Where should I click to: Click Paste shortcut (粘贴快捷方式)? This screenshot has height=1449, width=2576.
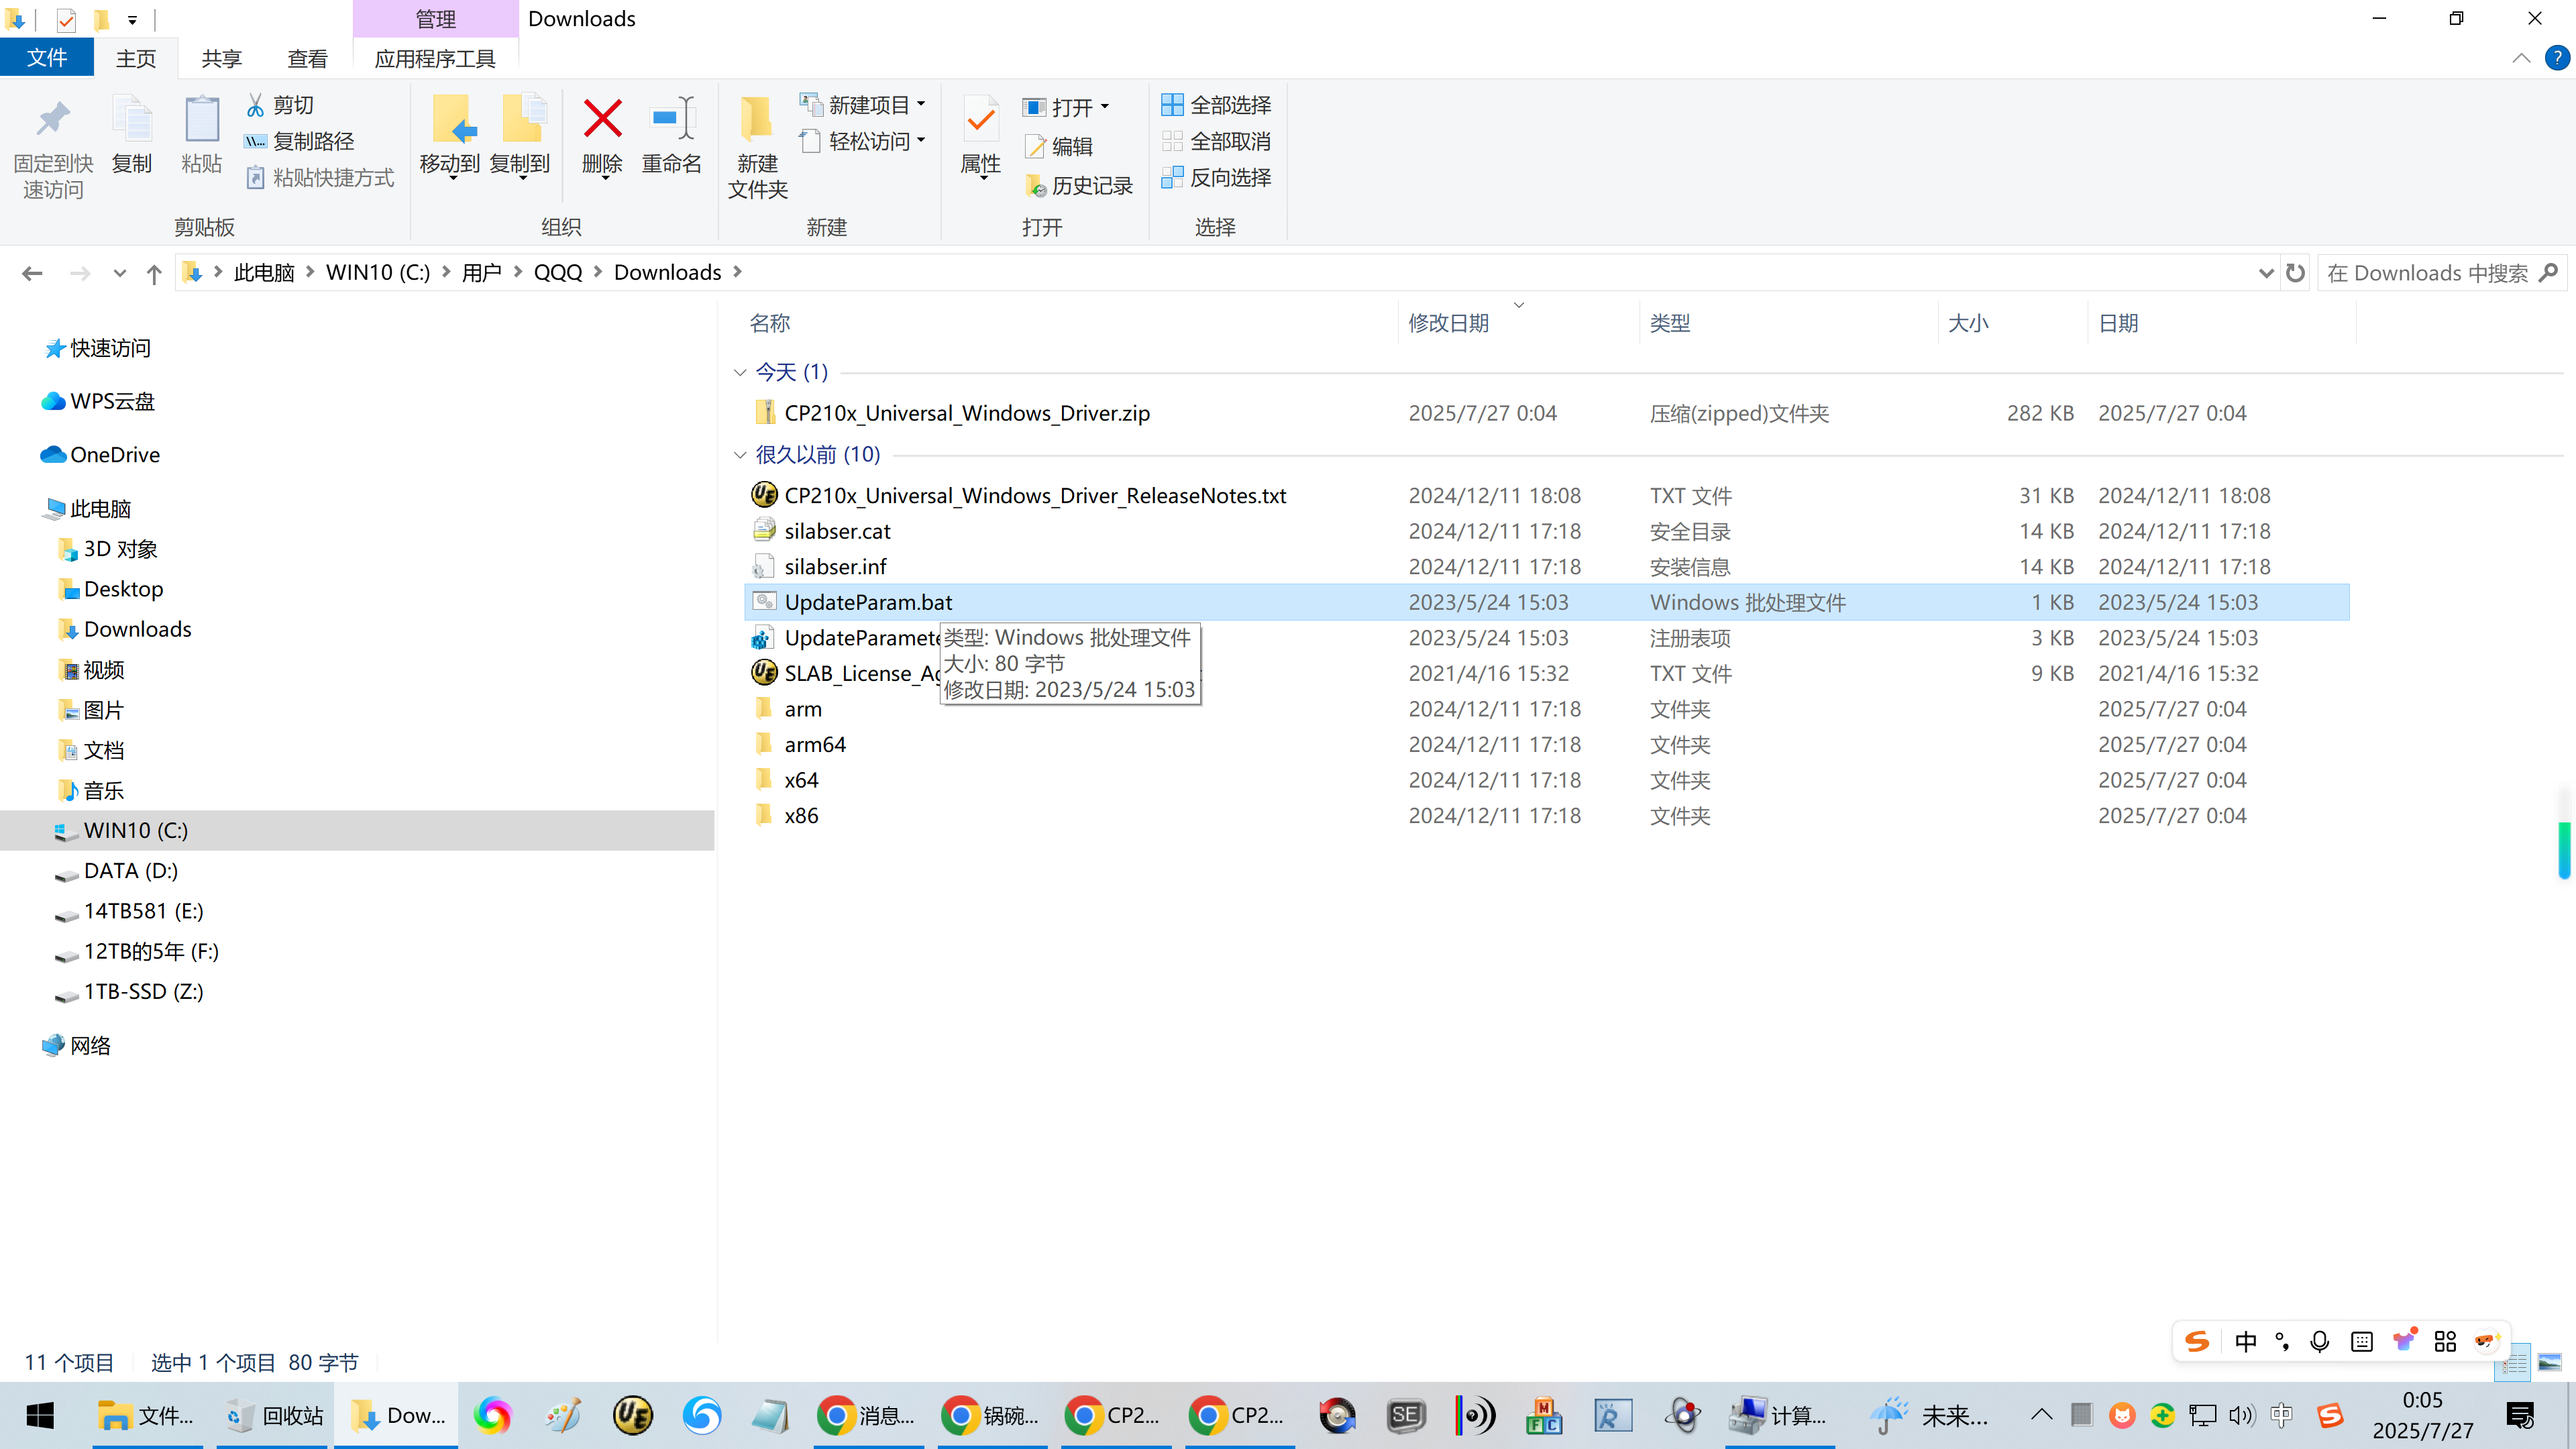[319, 177]
